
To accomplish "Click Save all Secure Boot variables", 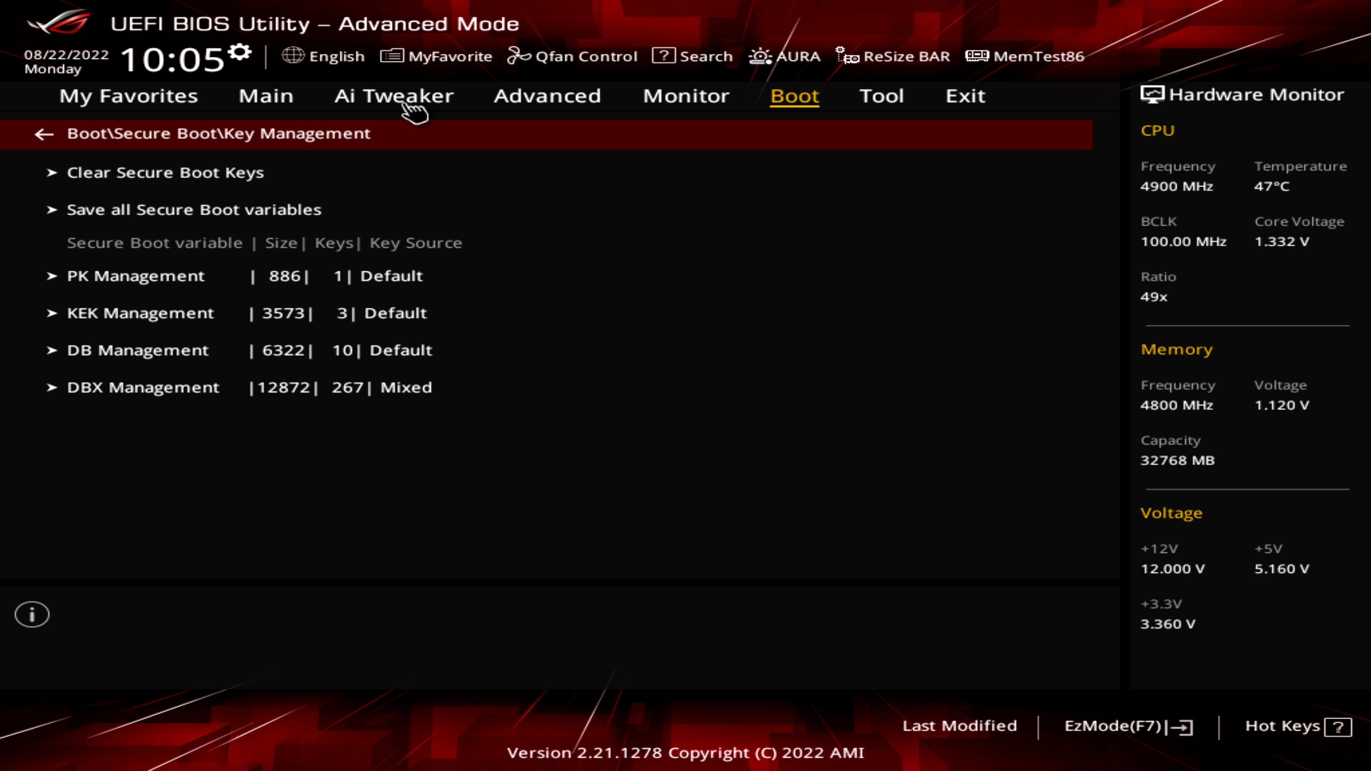I will coord(194,209).
